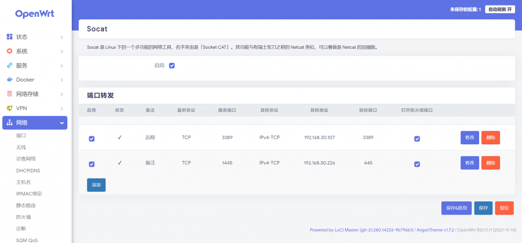
Task: Click the 打开防火墙端口 column header
Action: point(417,110)
